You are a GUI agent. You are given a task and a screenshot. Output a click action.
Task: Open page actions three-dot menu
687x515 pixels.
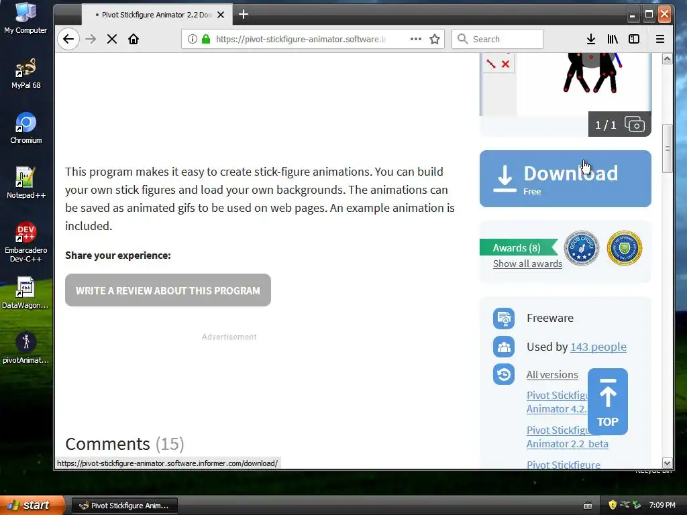416,39
